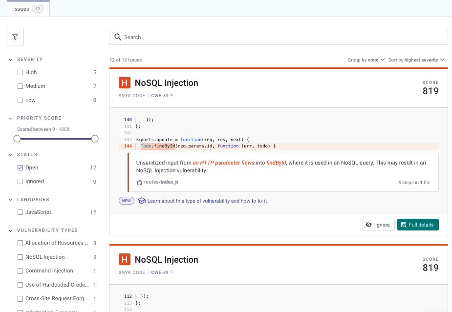
Task: Open the Sort by highest severity dropdown
Action: pyautogui.click(x=416, y=60)
